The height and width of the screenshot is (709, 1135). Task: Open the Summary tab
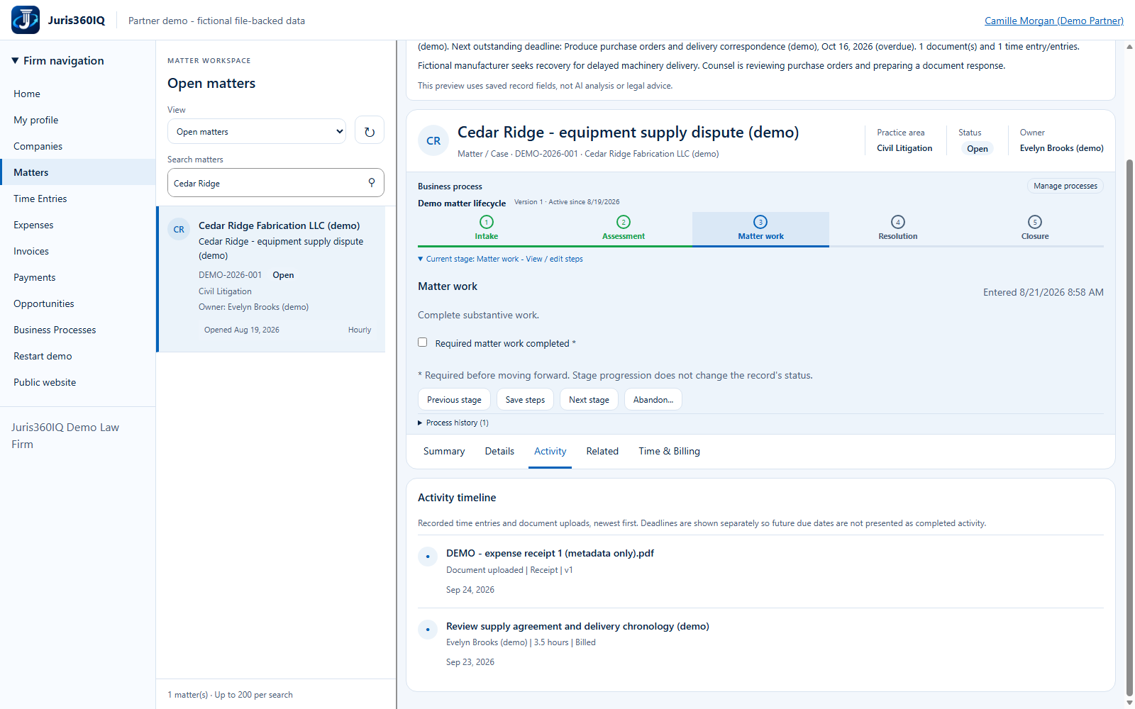(444, 451)
